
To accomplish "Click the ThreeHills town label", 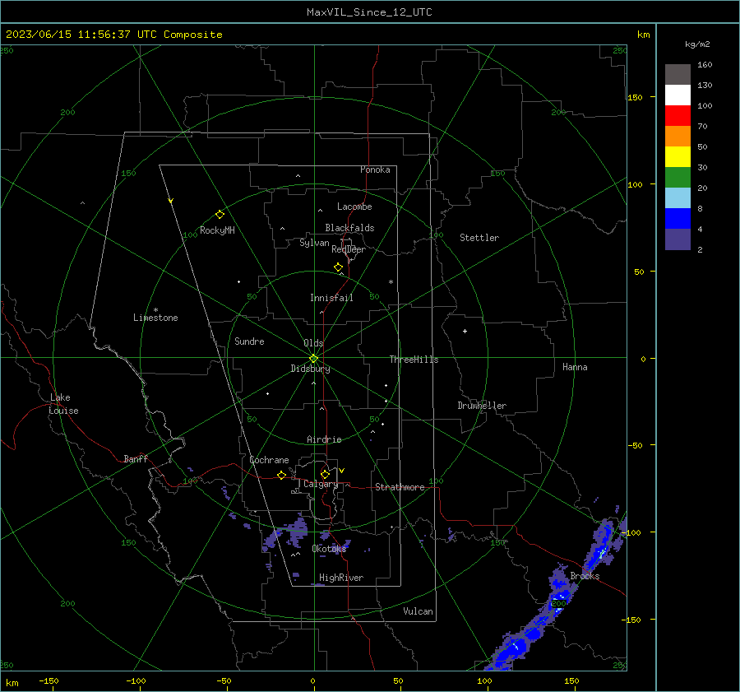I will click(x=414, y=360).
